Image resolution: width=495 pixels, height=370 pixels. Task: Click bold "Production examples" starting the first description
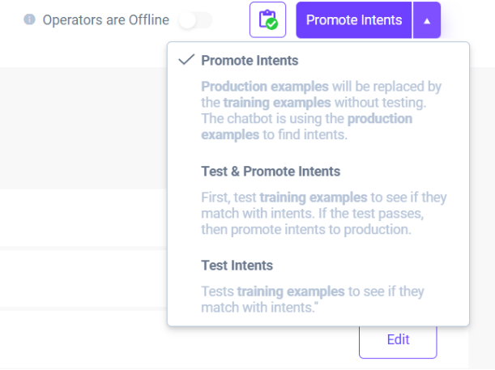254,87
